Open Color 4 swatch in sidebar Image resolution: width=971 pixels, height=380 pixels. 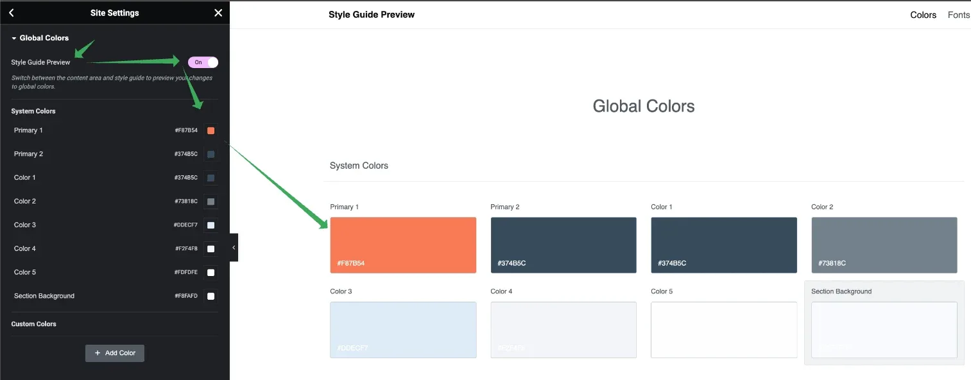211,249
